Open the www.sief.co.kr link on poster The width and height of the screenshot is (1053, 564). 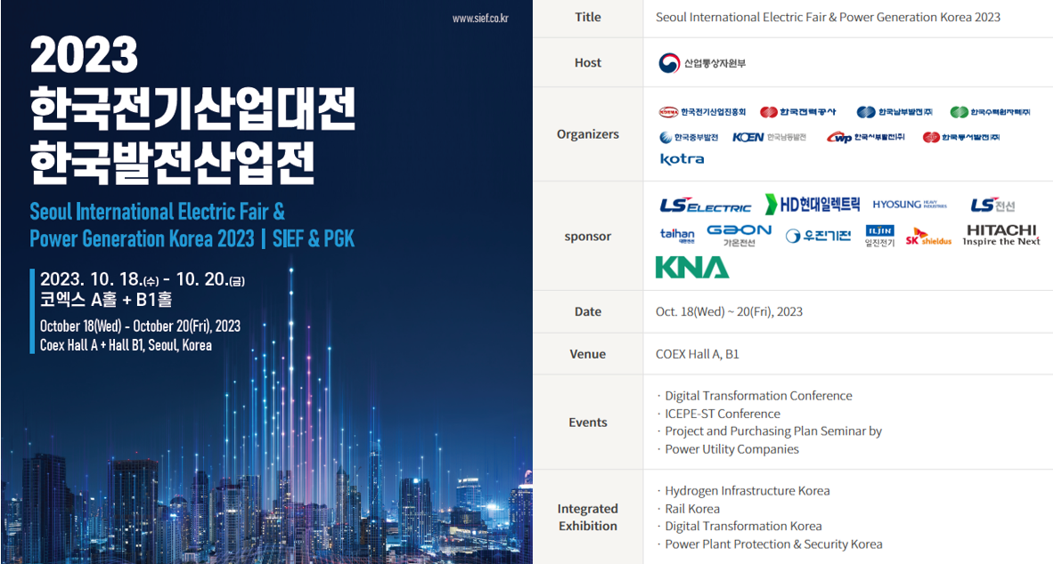tap(480, 19)
